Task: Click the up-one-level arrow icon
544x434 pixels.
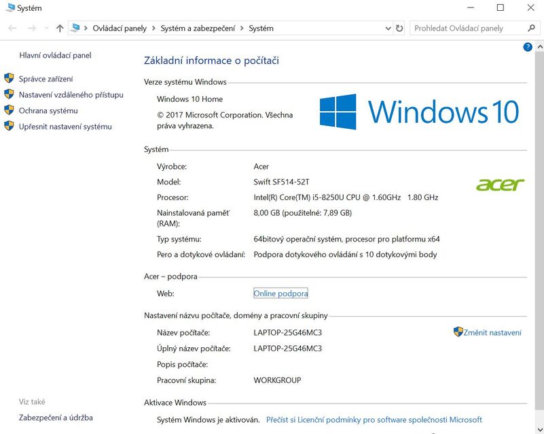Action: (x=58, y=28)
